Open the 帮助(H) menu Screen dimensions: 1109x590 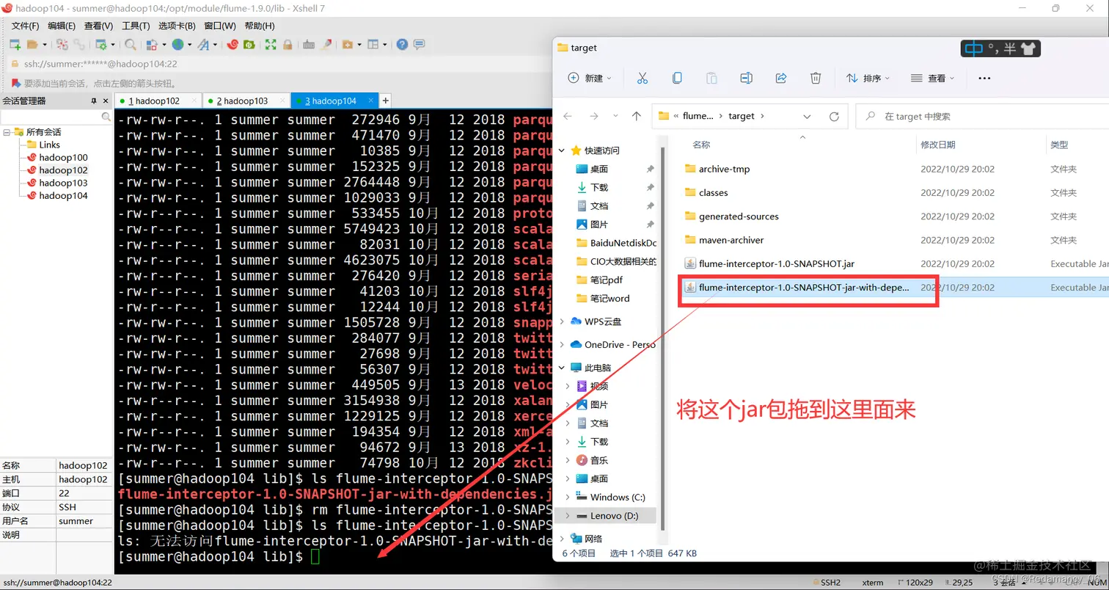[260, 26]
